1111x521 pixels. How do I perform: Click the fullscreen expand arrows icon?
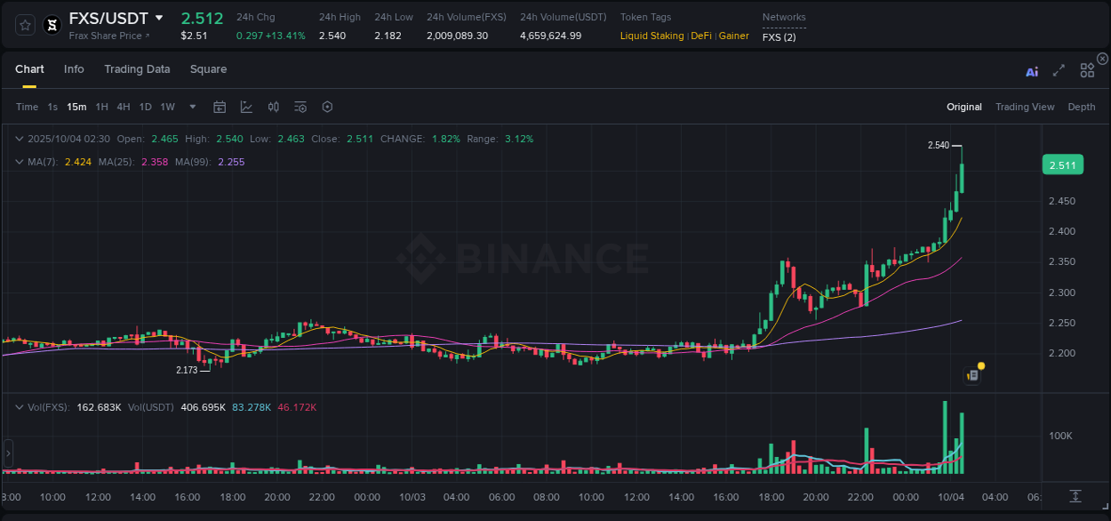tap(1058, 71)
